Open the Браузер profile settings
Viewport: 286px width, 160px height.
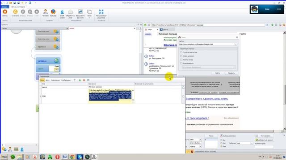coord(53,13)
